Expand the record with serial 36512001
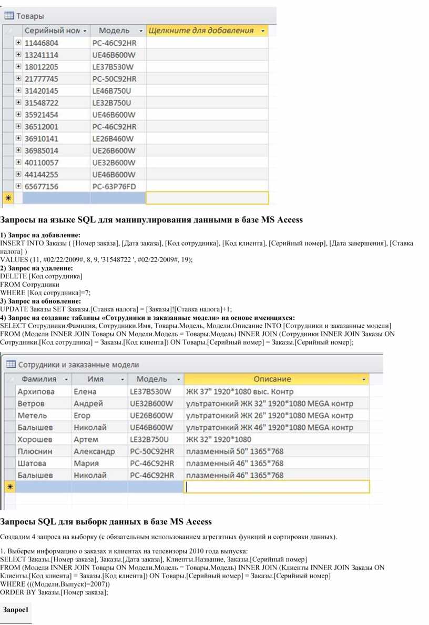Screen dimensions: 429x625 coord(18,126)
